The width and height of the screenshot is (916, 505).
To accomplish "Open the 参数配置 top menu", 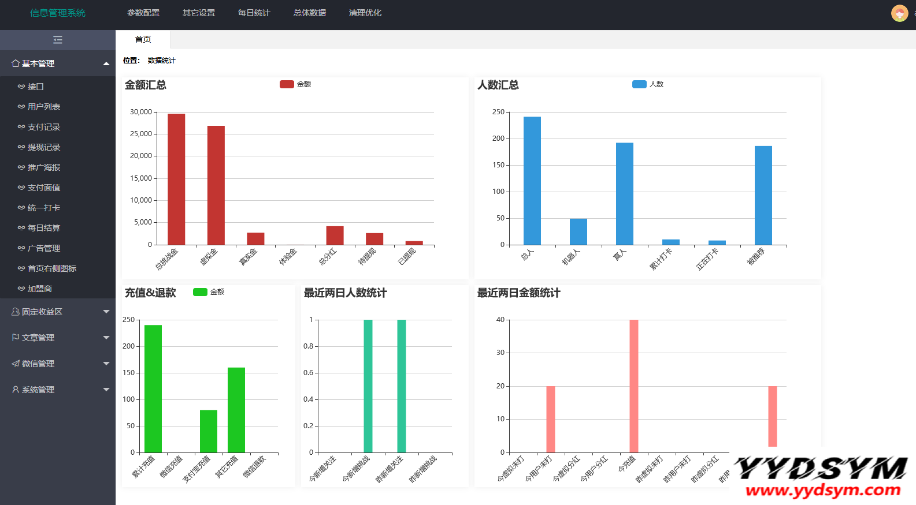I will pyautogui.click(x=143, y=13).
